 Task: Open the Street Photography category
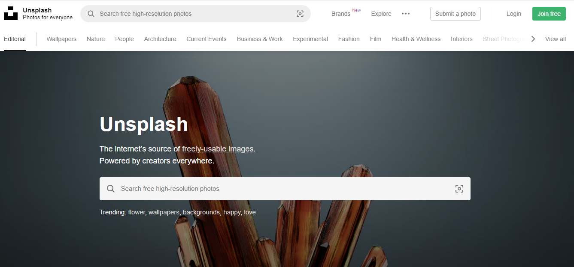504,39
